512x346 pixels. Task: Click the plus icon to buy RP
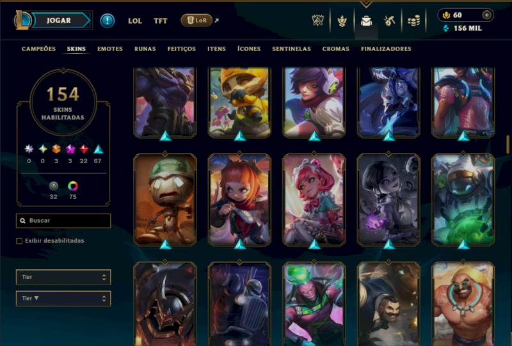tap(486, 15)
